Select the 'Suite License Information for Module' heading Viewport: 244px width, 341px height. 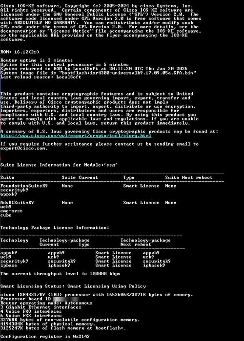coord(59,165)
